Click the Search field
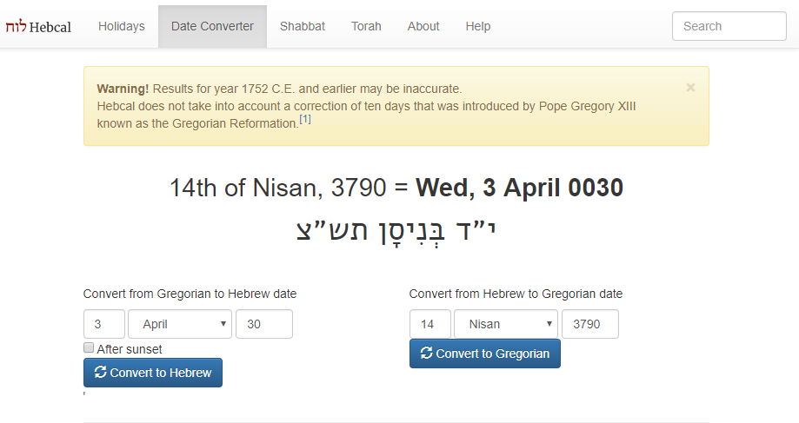 tap(729, 26)
